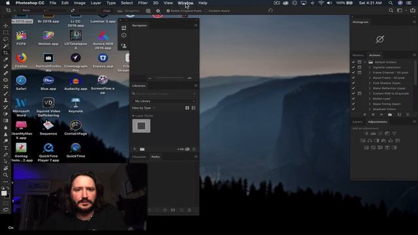The height and width of the screenshot is (235, 418).
Task: Toggle Libraries cloud sync eye icon
Action: (x=187, y=149)
